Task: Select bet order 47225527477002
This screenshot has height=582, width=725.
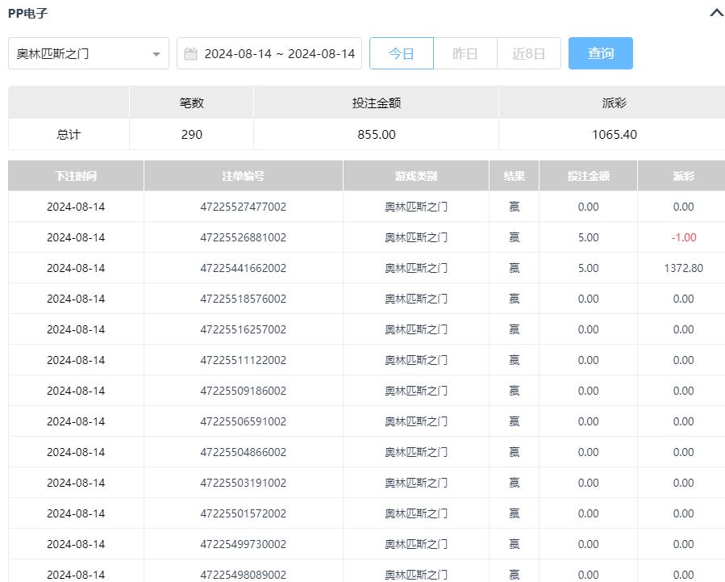Action: [243, 207]
